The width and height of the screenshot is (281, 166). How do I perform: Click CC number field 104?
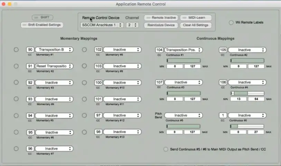[159, 50]
